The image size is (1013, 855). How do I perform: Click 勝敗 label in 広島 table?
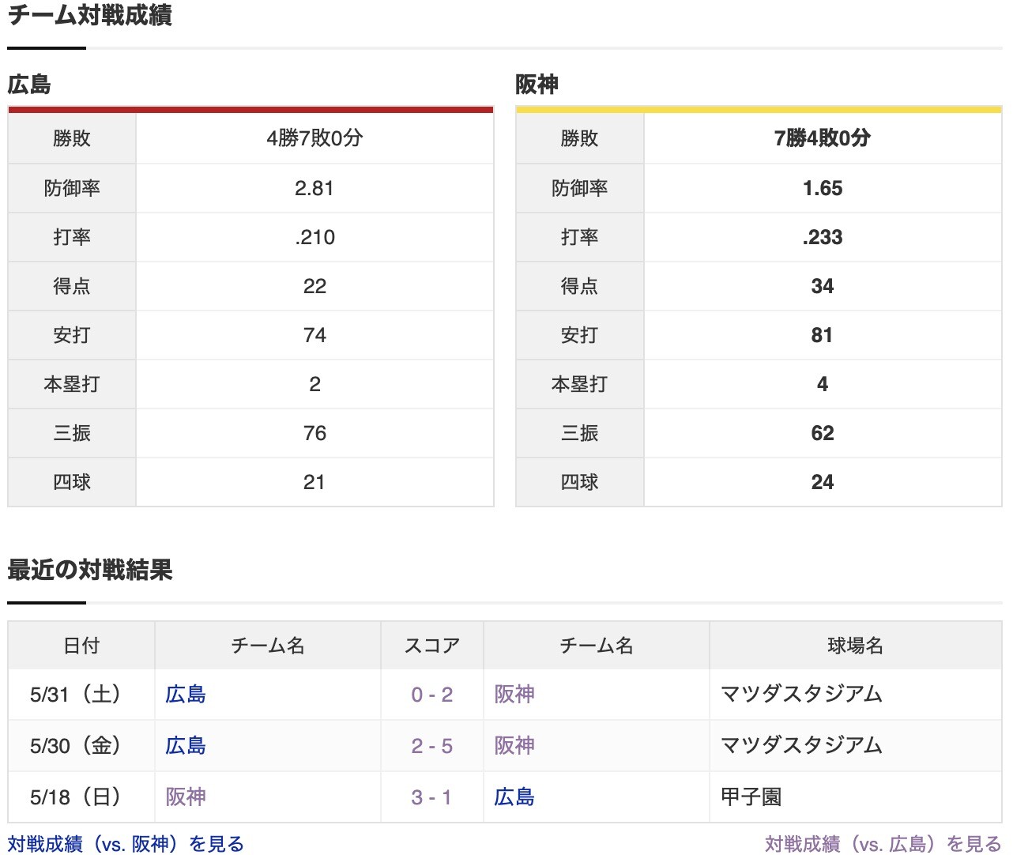pos(72,138)
